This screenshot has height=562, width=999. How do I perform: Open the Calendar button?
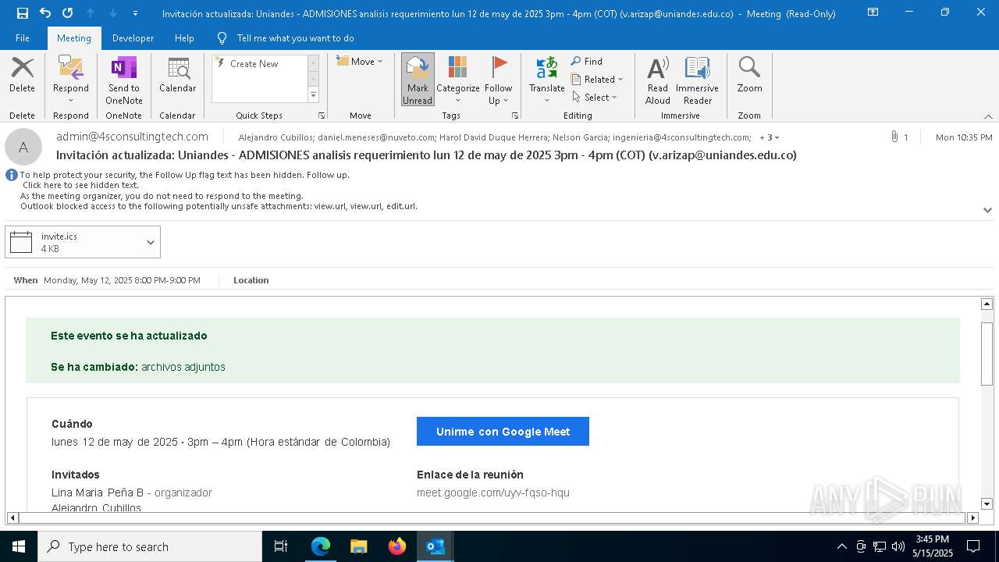point(178,76)
